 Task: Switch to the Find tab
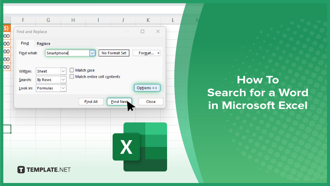(25, 43)
